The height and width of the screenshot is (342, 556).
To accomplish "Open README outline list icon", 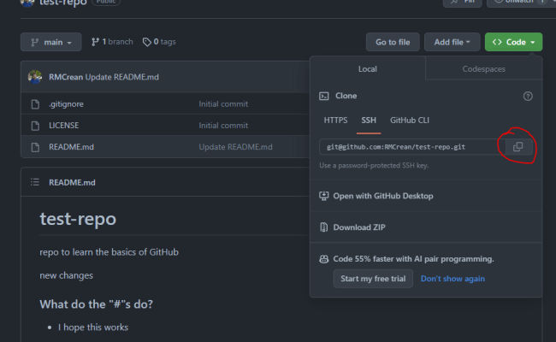I will point(35,182).
